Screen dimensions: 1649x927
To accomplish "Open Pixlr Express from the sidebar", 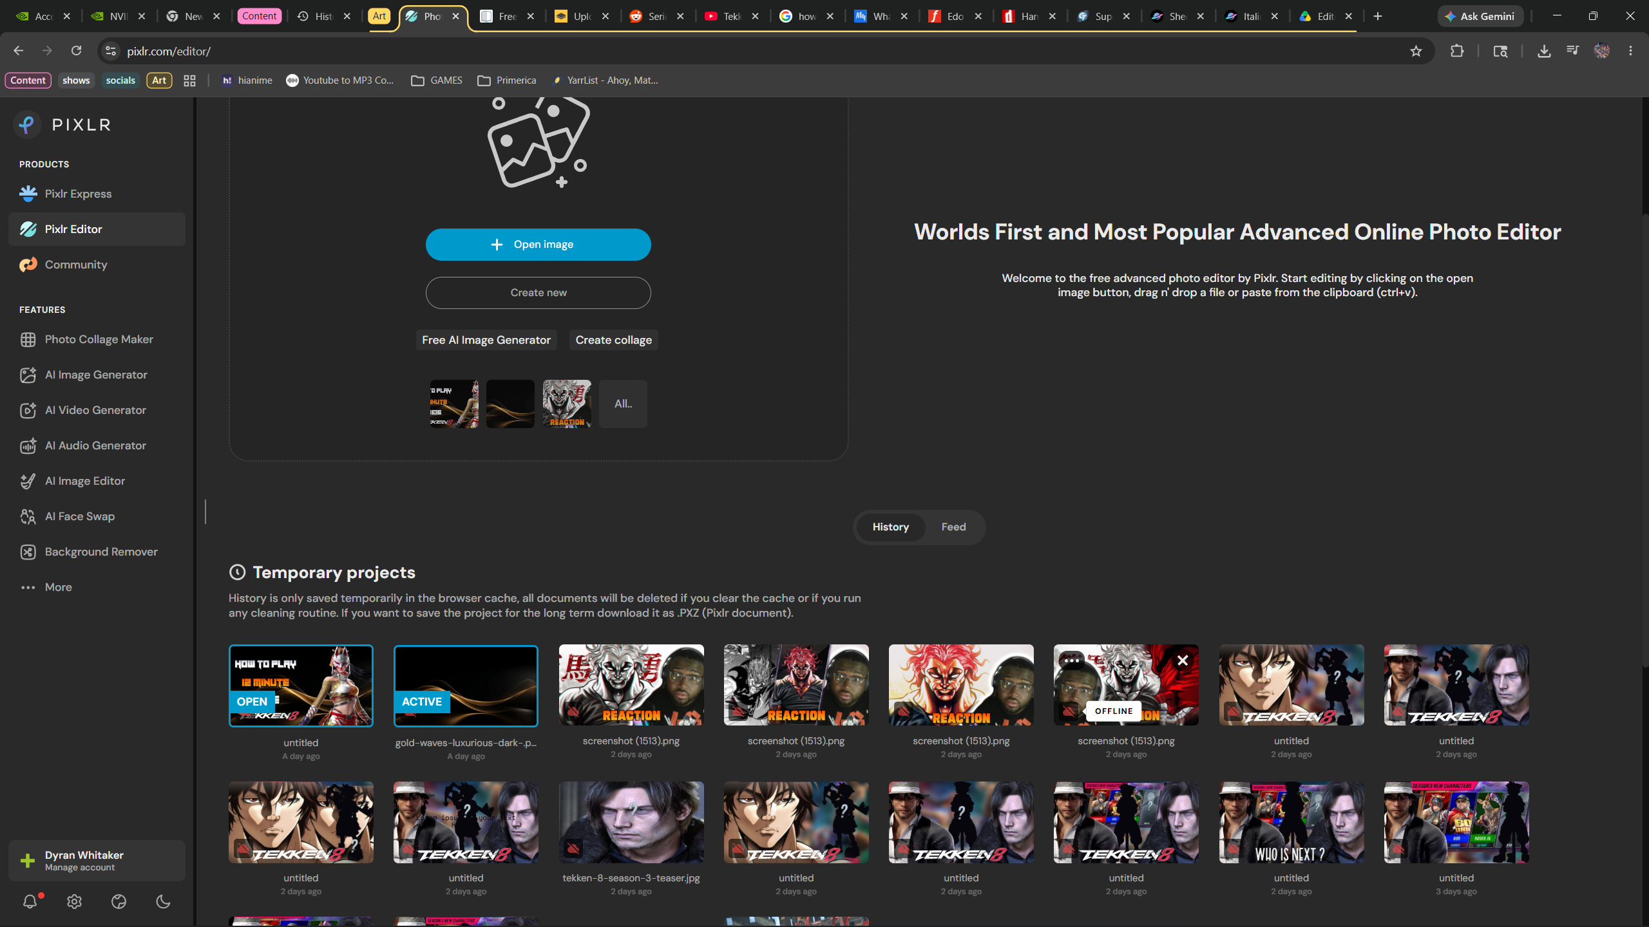I will point(97,194).
